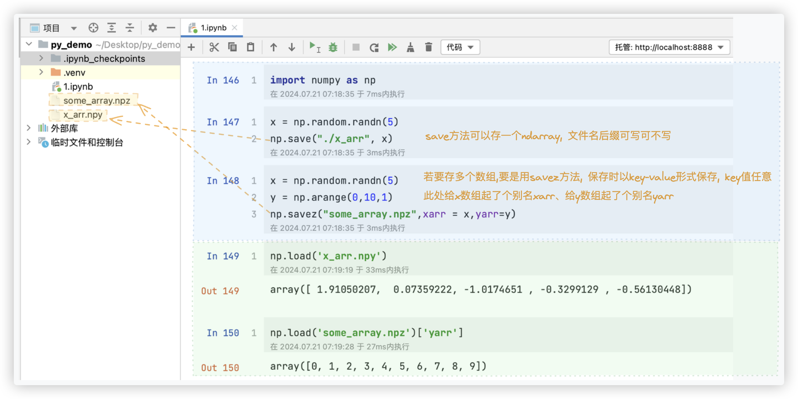The height and width of the screenshot is (399, 798).
Task: Move the cell up with up arrow
Action: (x=273, y=47)
